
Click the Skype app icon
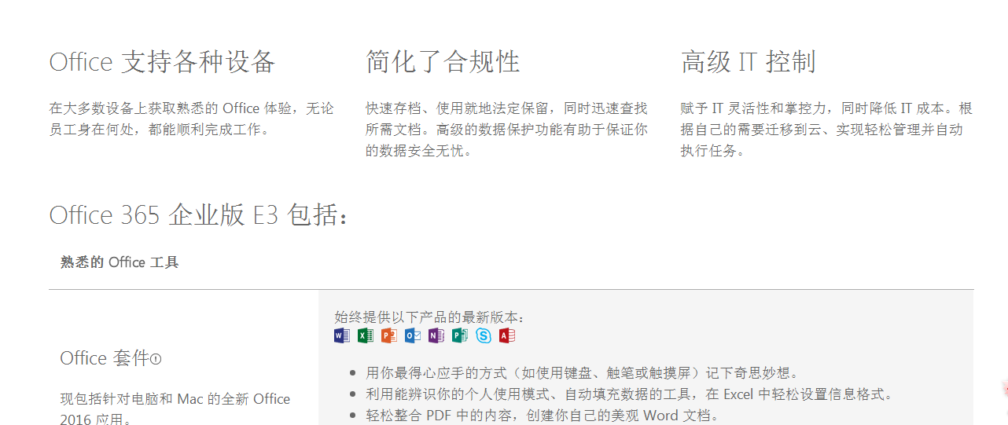[x=484, y=336]
